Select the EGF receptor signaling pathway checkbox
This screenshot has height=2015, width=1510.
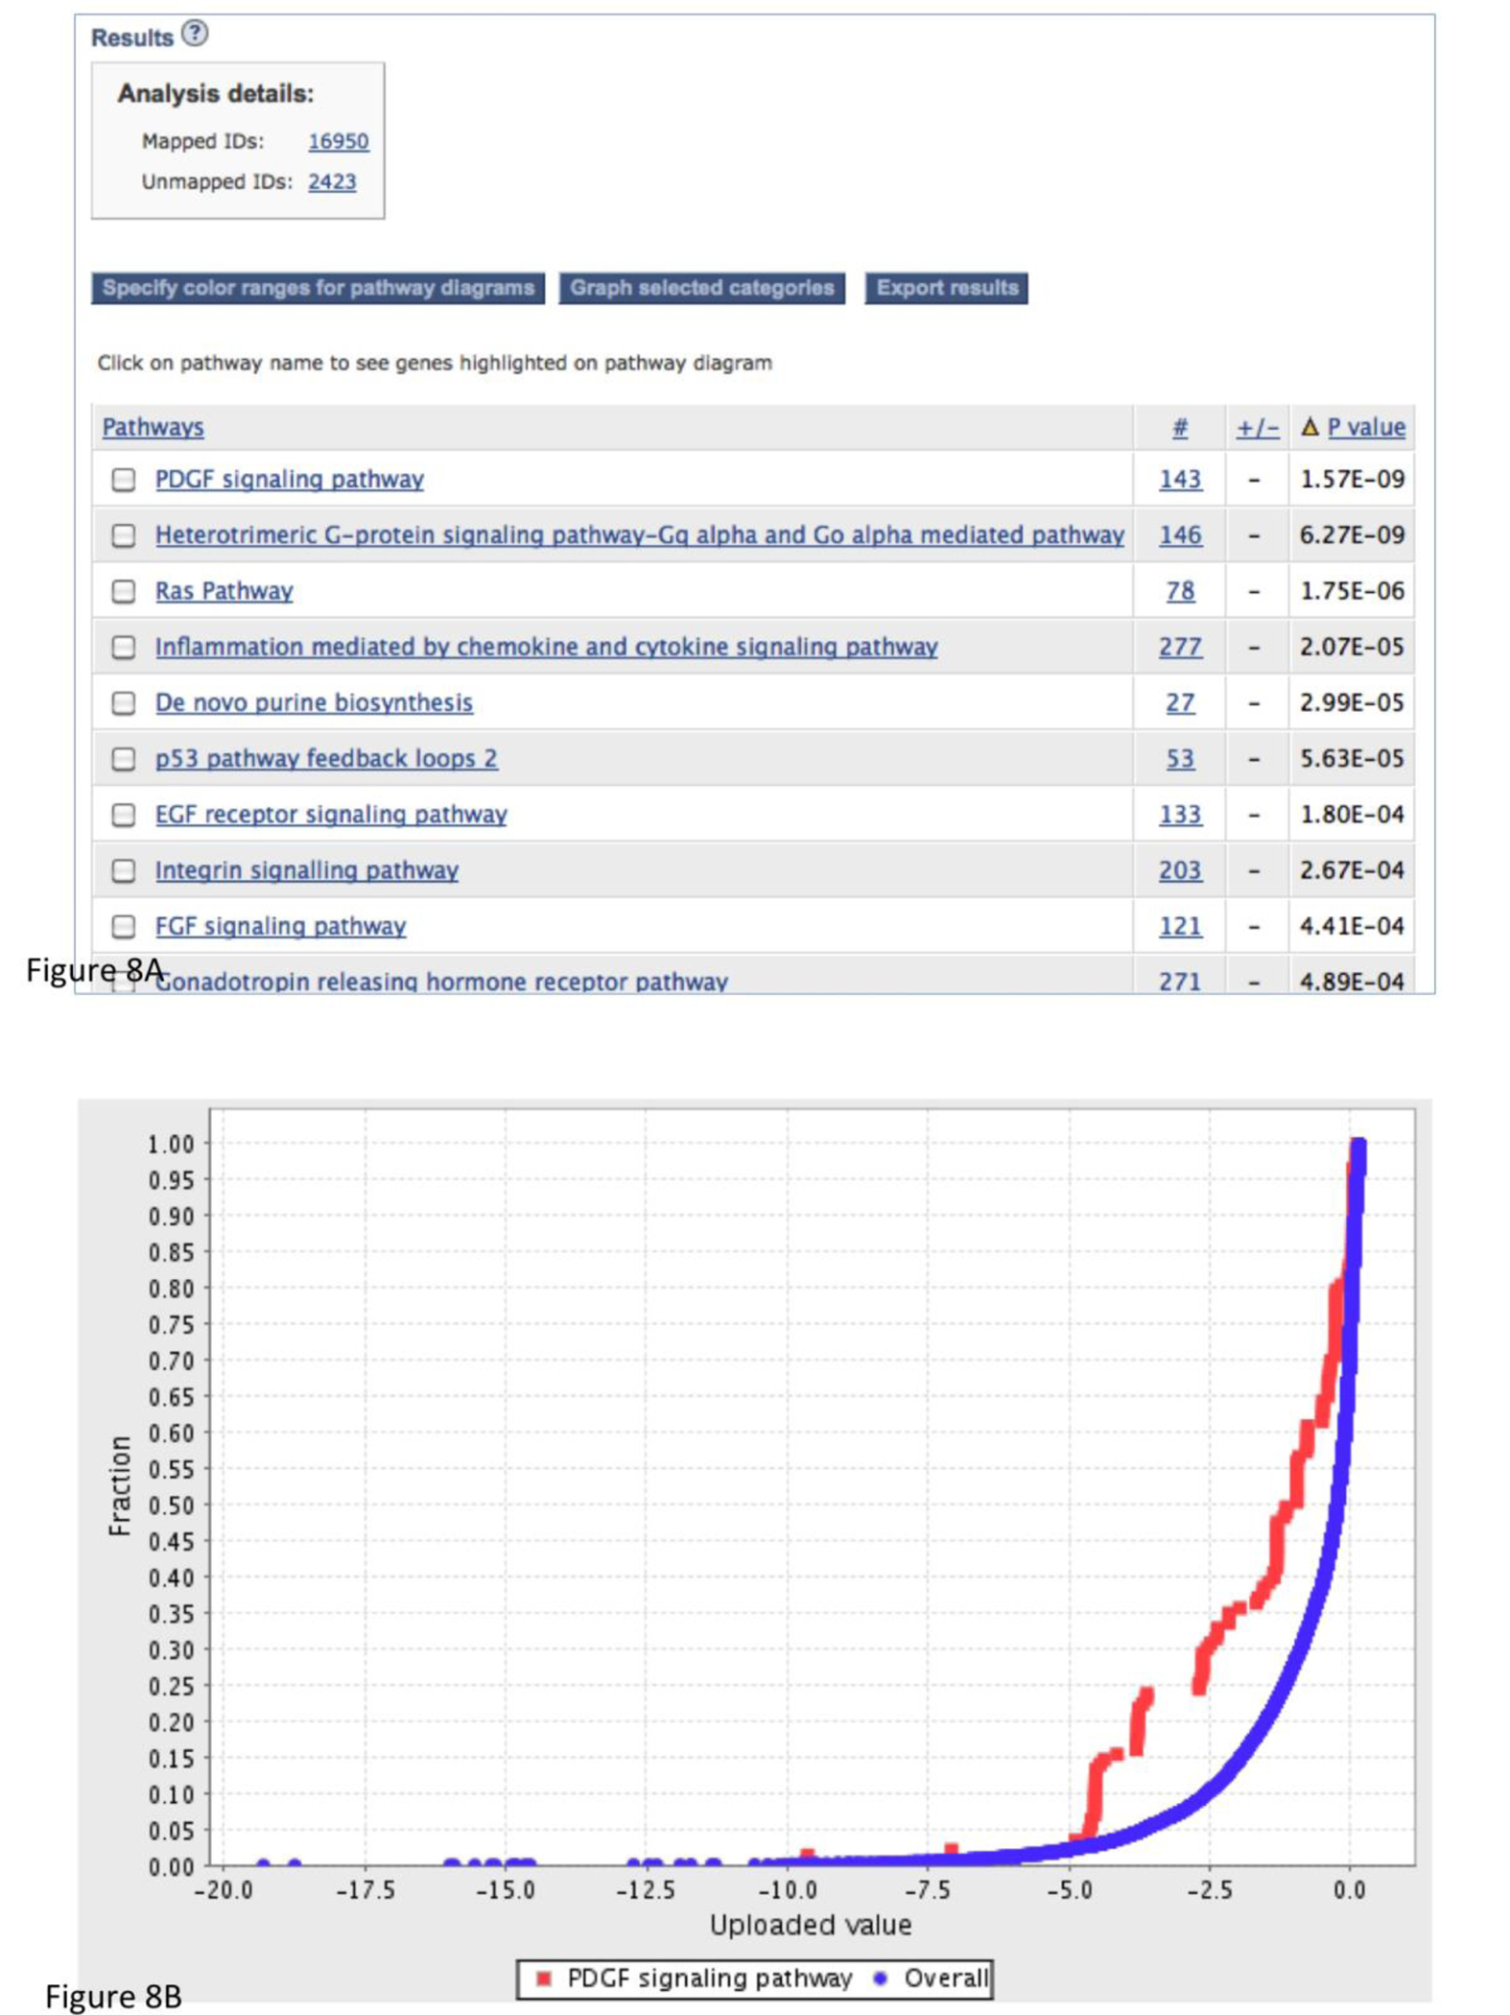123,815
